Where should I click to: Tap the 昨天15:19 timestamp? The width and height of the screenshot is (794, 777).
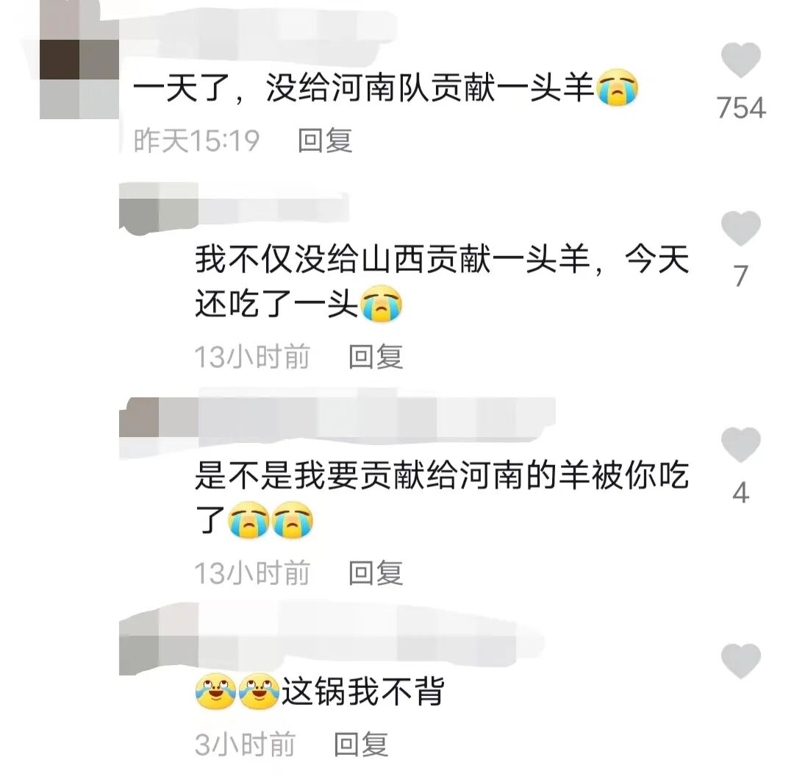pos(196,141)
